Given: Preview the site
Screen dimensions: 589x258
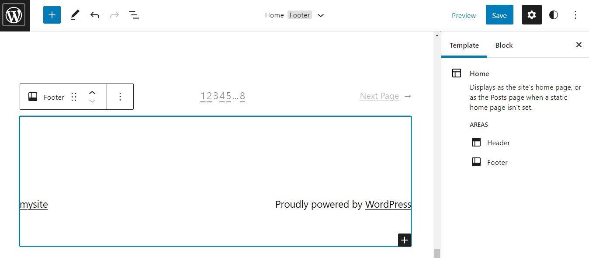Looking at the screenshot, I should pos(464,15).
